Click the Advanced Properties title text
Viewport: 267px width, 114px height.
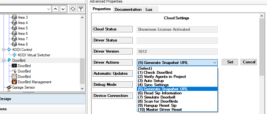(x=106, y=1)
